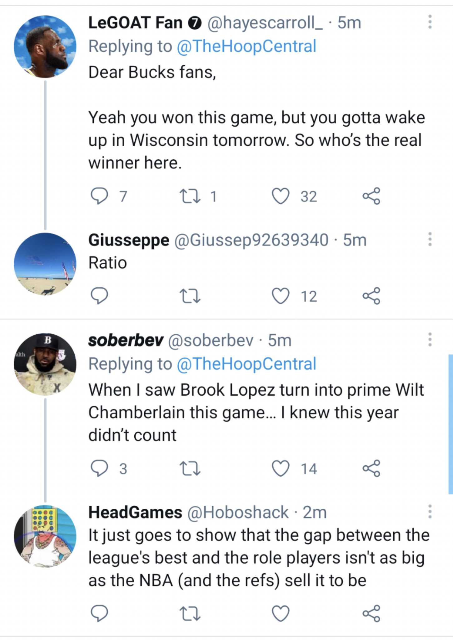The image size is (453, 640).
Task: Reply to soberbev's Brook Lopez tweet
Action: coord(99,468)
